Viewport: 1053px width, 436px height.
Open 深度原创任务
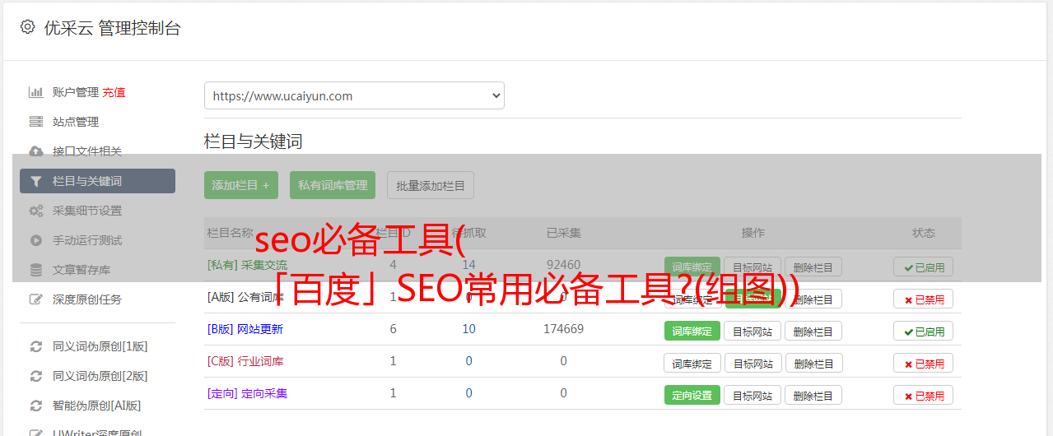tap(87, 299)
